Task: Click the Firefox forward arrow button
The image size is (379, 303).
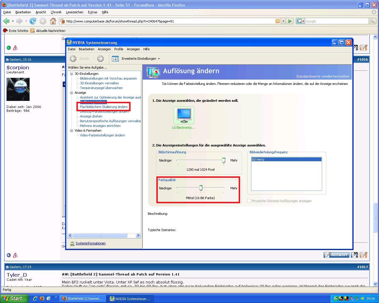Action: click(x=19, y=21)
